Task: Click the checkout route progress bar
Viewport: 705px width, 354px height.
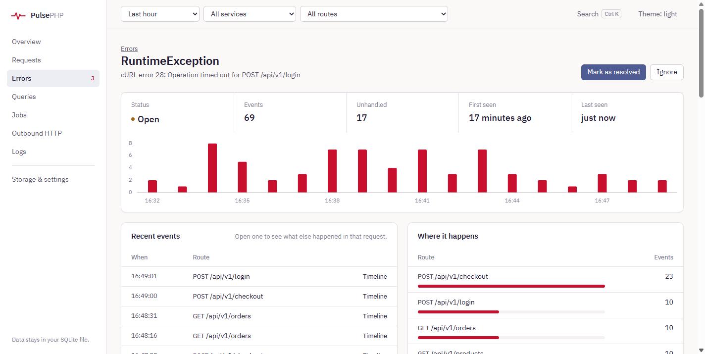Action: [x=511, y=286]
